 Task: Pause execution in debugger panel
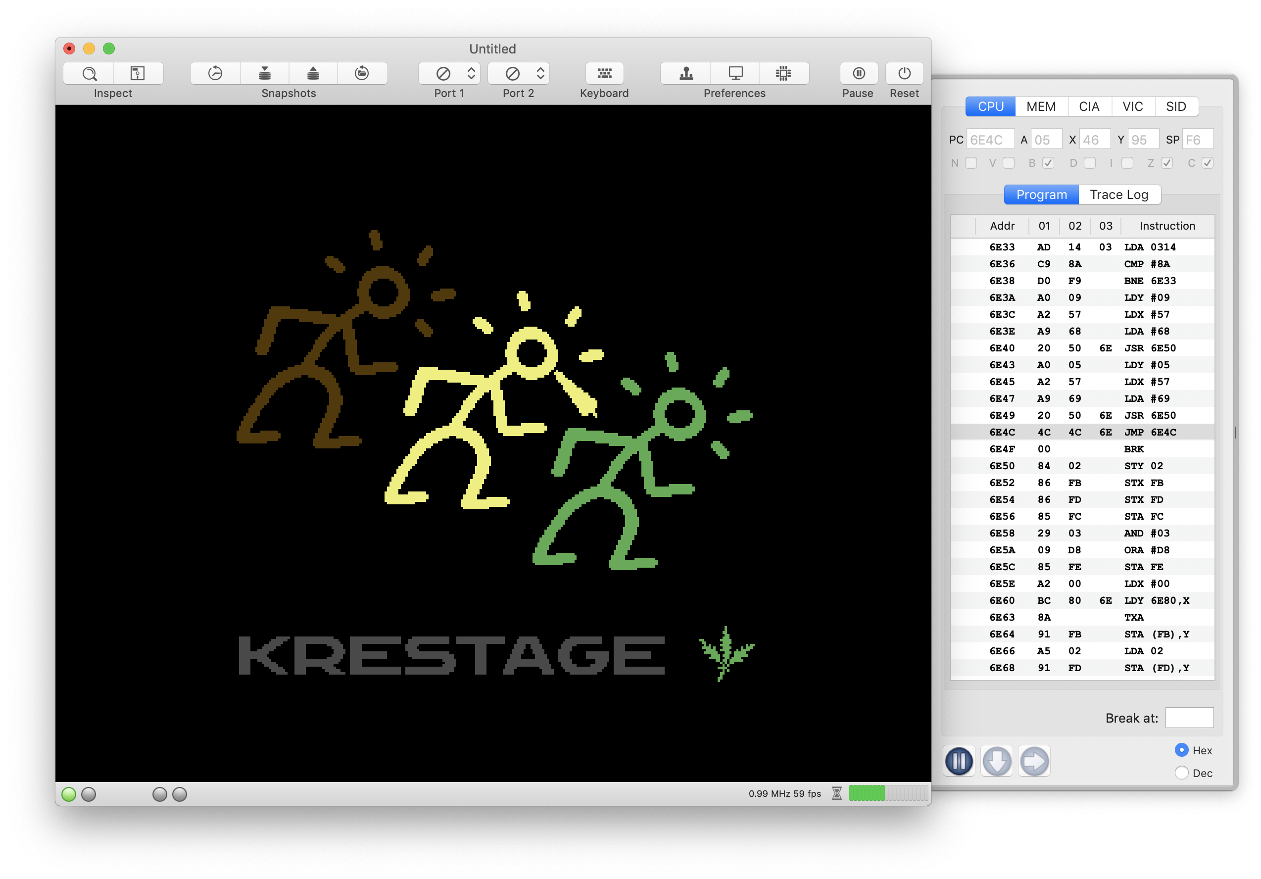point(959,761)
